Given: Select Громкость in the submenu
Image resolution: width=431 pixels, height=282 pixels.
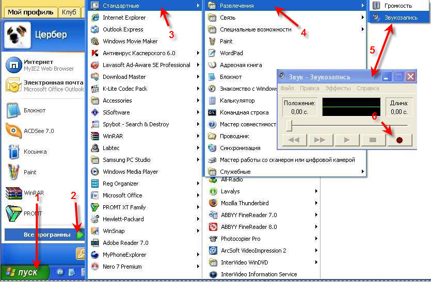Looking at the screenshot, I should [x=400, y=6].
